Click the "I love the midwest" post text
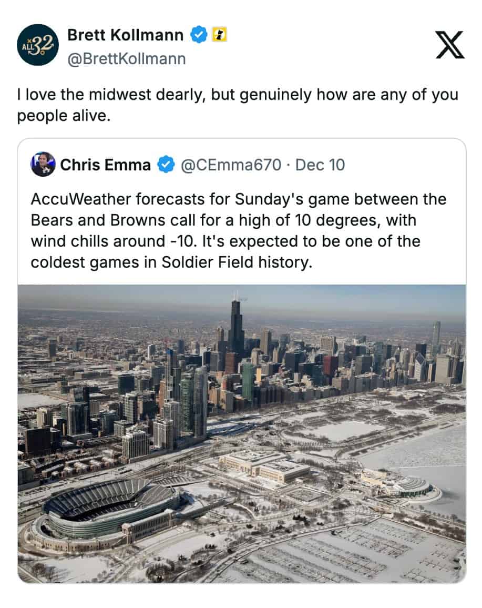This screenshot has width=482, height=608. point(238,105)
